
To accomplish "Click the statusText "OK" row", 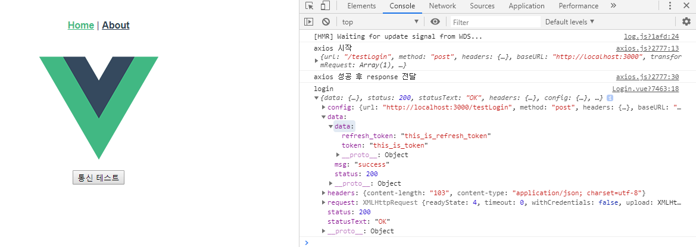I will [x=358, y=221].
